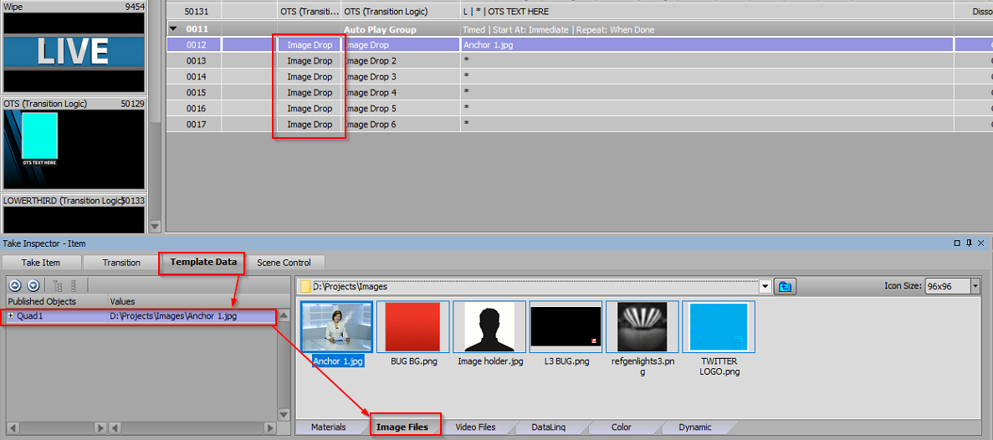The image size is (993, 440).
Task: Select the Image holder.jpg thumbnail
Action: 489,327
